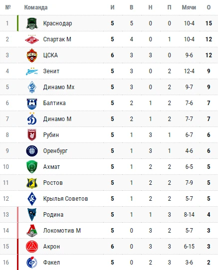Click the Orenburg round logo
The image size is (218, 270).
(32, 151)
